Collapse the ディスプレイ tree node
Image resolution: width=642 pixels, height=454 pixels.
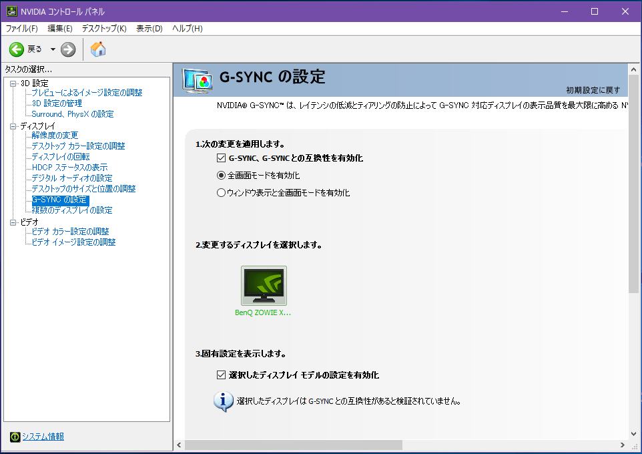[13, 126]
